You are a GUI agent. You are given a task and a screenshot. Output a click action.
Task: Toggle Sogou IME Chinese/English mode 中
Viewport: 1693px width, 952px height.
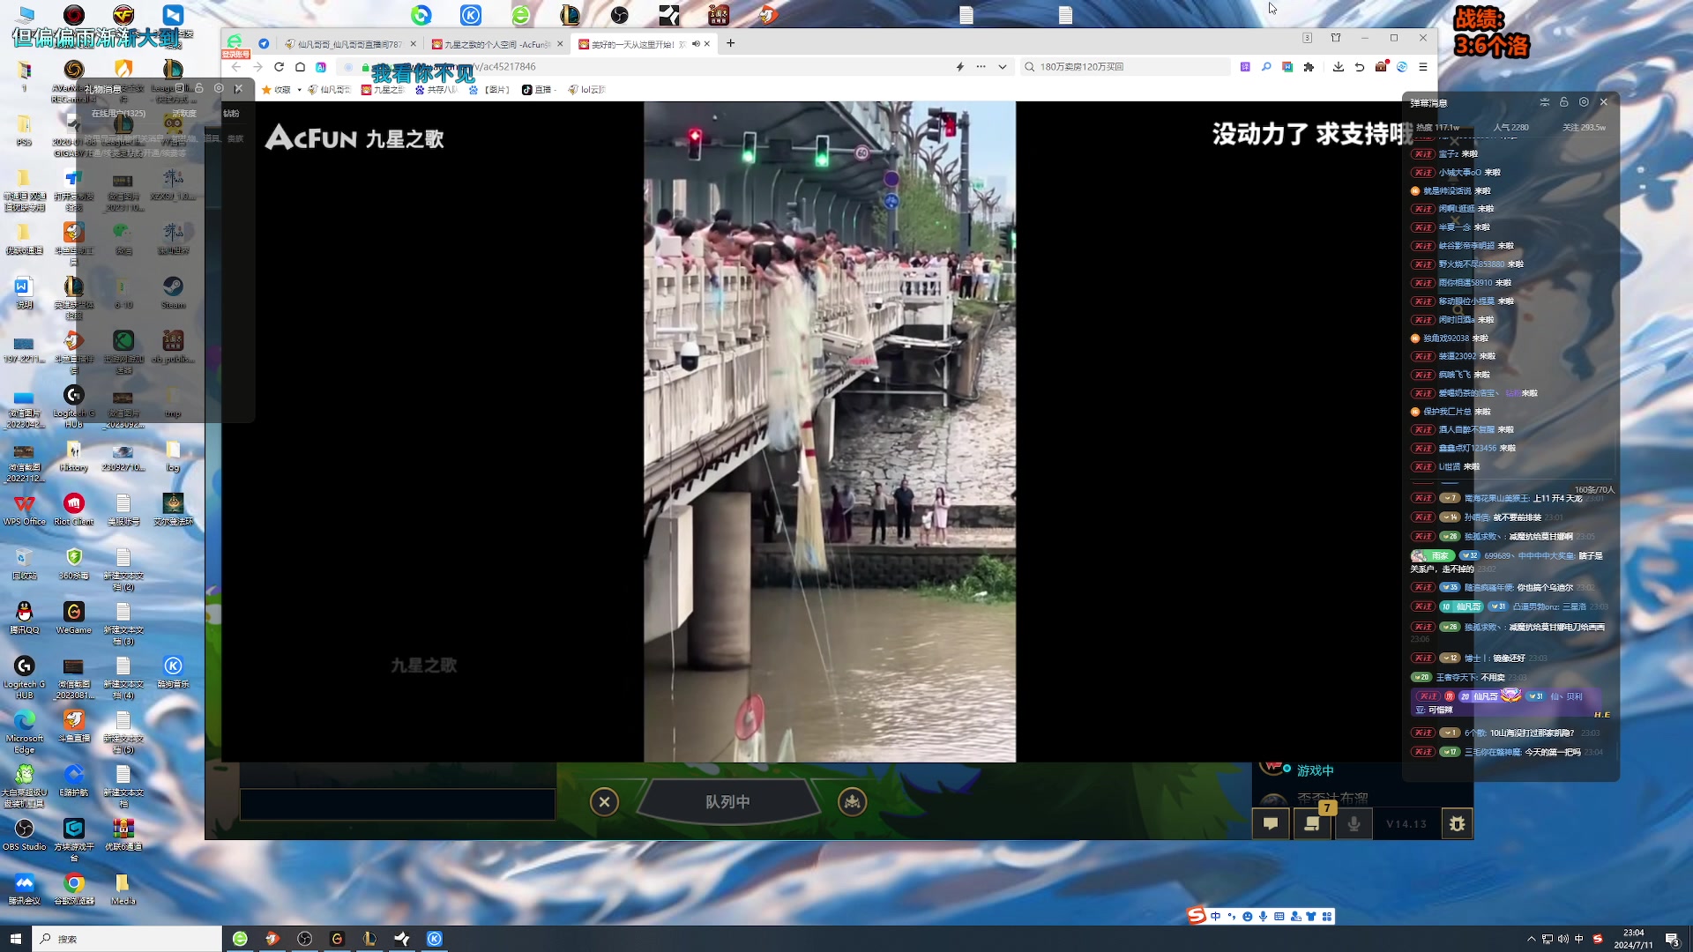coord(1216,917)
